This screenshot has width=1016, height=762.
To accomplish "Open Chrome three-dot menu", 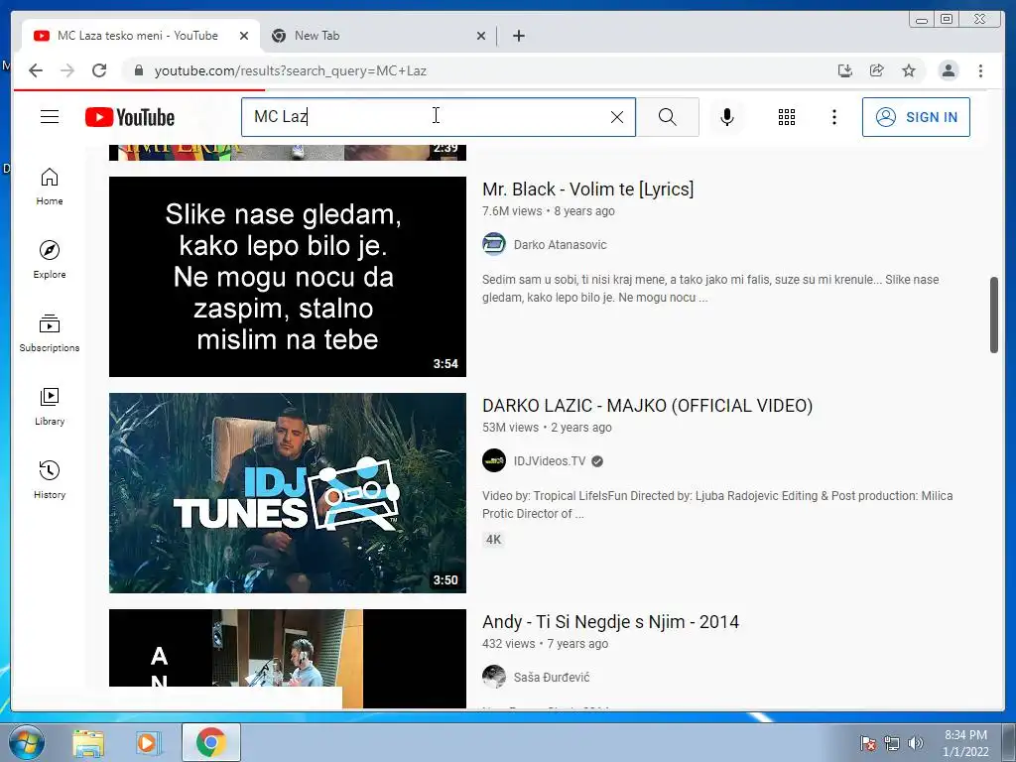I will coord(980,70).
